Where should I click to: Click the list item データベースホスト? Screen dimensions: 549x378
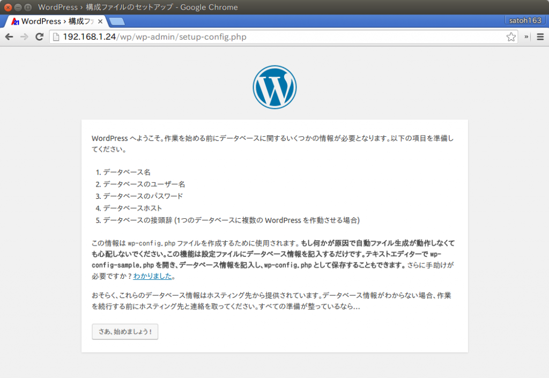click(132, 208)
